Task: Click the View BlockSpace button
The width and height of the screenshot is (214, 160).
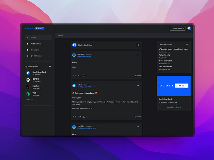Action: tap(174, 107)
